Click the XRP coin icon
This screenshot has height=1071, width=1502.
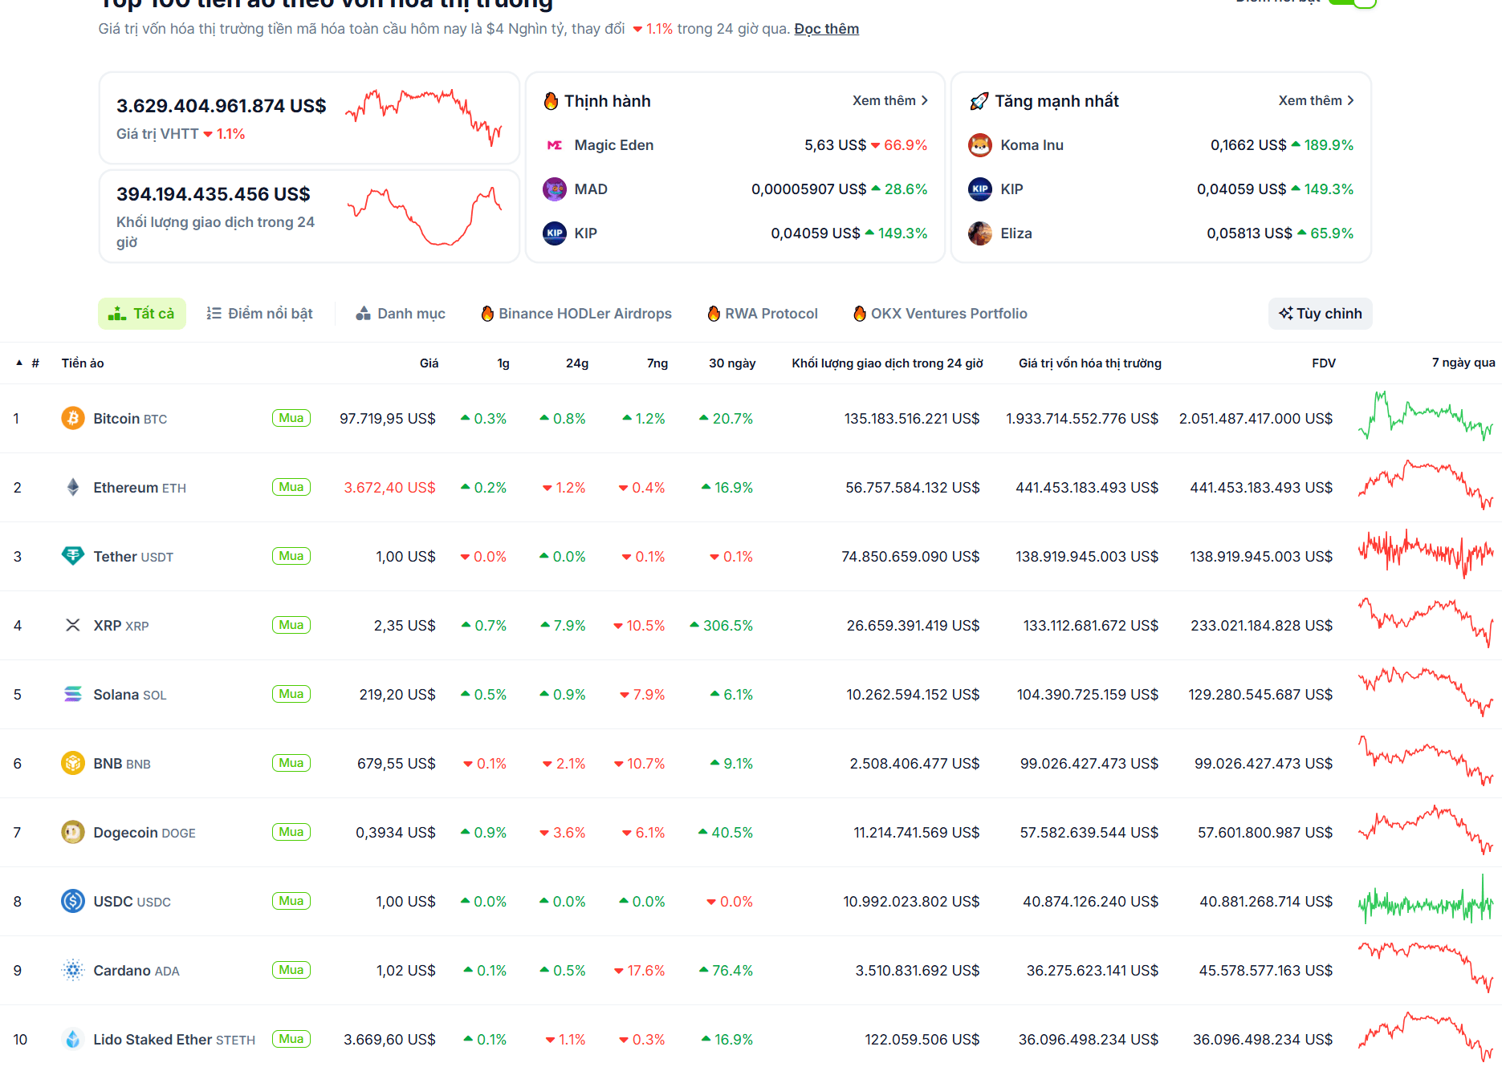(x=73, y=625)
